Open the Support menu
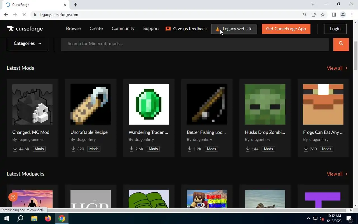358x224 pixels. (151, 29)
